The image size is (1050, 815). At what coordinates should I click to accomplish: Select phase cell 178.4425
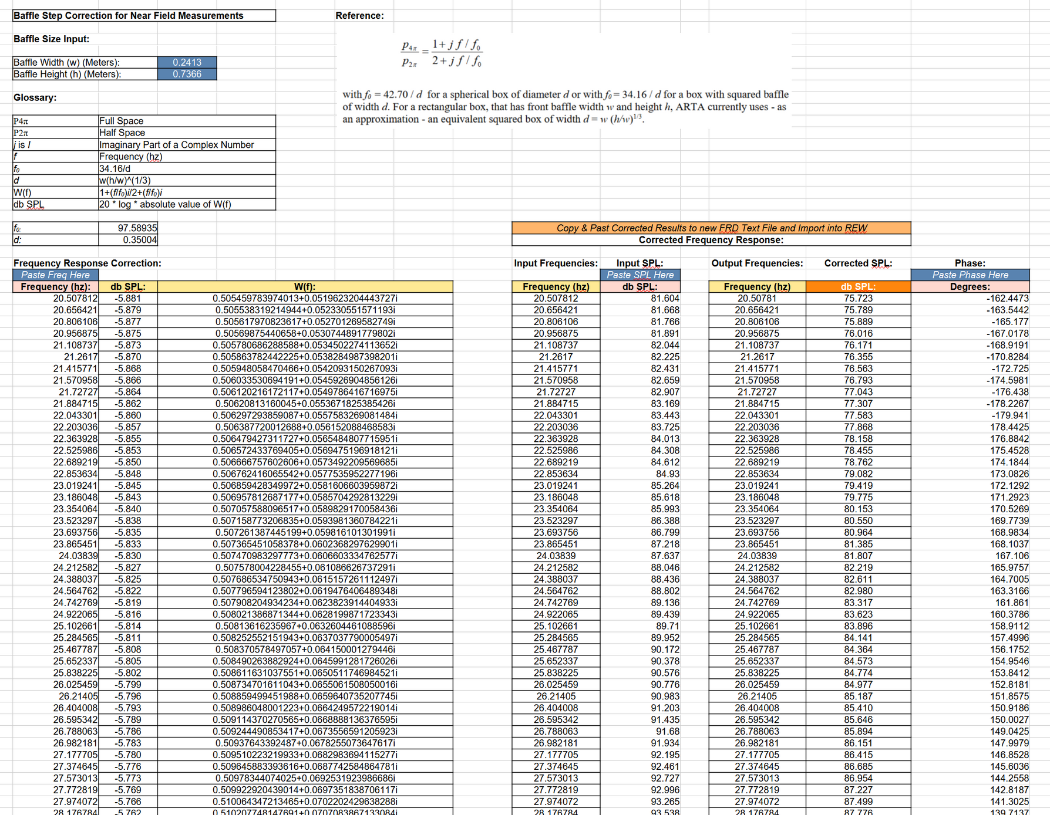coord(970,427)
